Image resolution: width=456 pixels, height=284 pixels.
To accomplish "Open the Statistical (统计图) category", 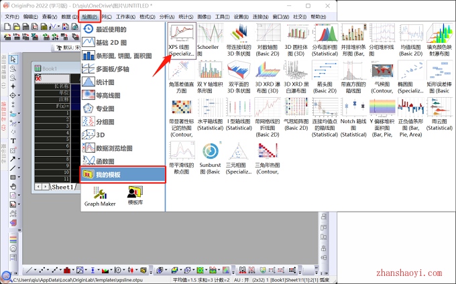I will click(123, 82).
